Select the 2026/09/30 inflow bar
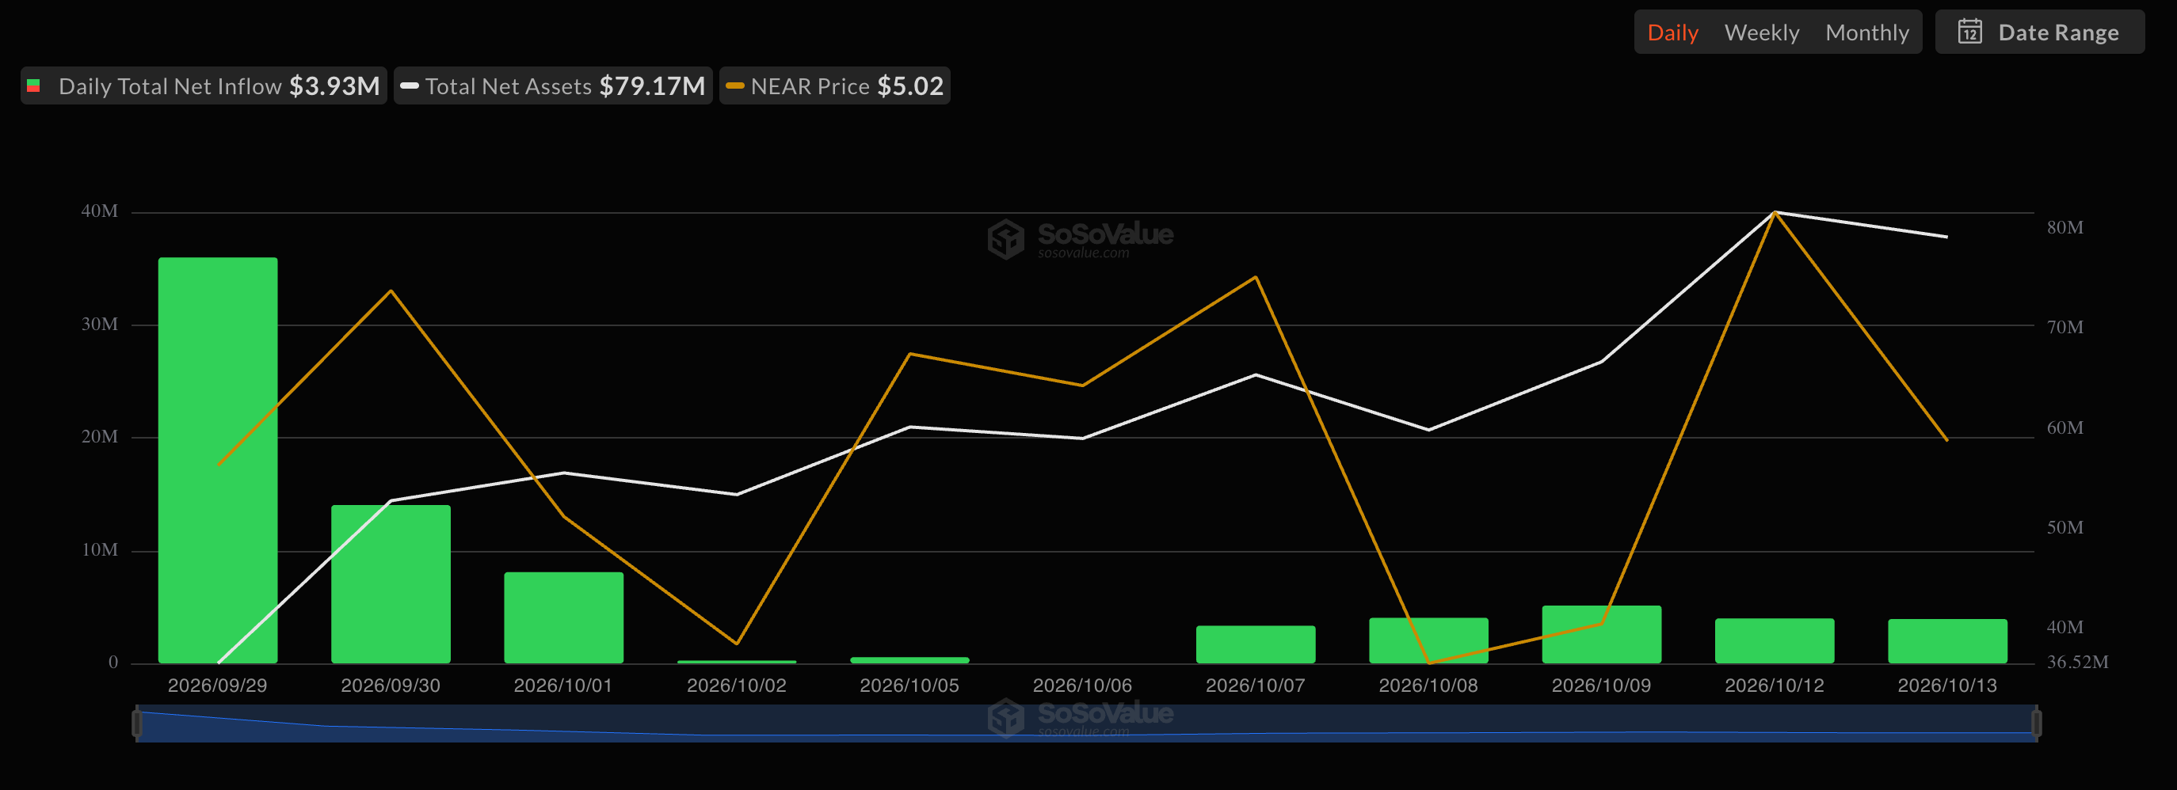Viewport: 2177px width, 790px height. 391,584
